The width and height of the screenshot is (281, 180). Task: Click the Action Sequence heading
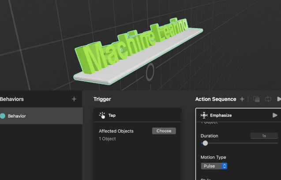pos(216,99)
